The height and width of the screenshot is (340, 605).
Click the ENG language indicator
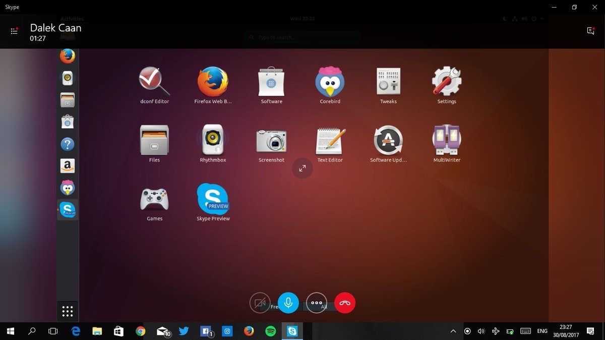point(542,331)
